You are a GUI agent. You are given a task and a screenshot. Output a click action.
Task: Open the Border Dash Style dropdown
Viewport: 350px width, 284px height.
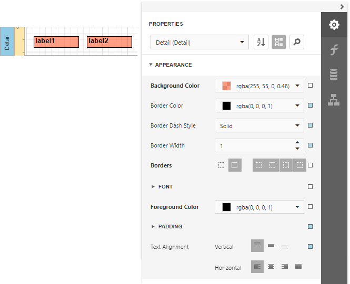coord(259,126)
